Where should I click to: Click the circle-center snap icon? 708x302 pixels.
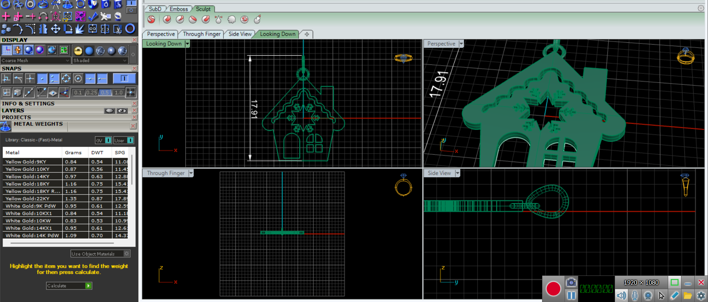78,78
